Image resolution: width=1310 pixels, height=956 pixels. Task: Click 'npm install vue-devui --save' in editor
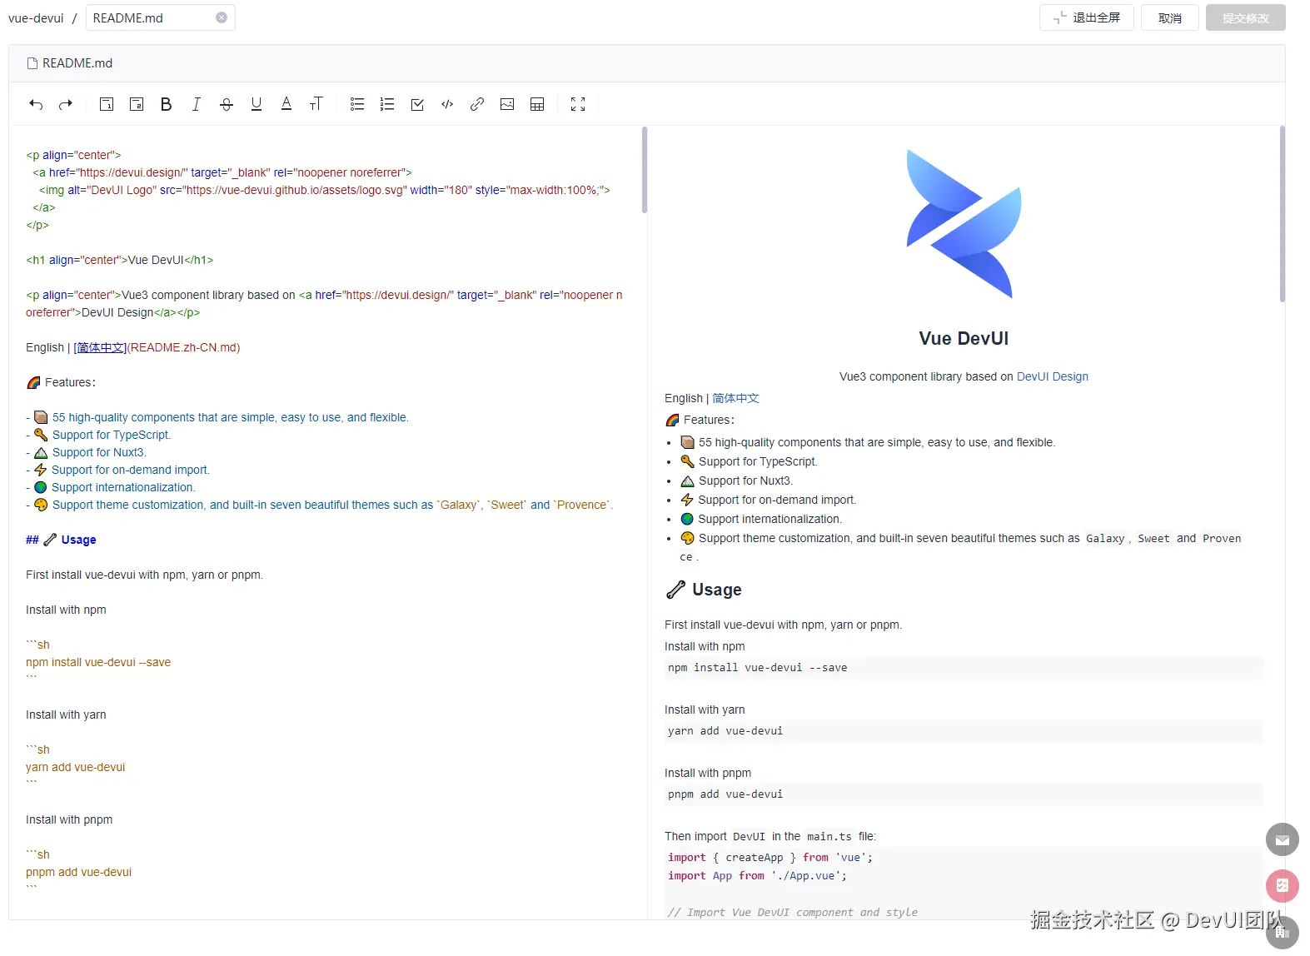(98, 662)
